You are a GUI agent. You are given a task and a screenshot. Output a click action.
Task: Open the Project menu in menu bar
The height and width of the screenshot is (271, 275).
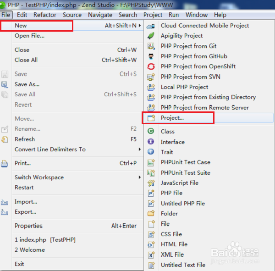click(153, 15)
